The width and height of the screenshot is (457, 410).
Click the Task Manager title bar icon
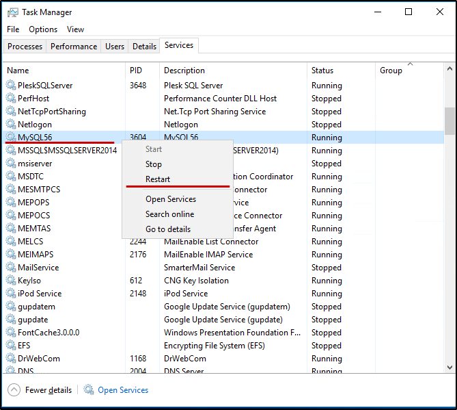coord(12,12)
